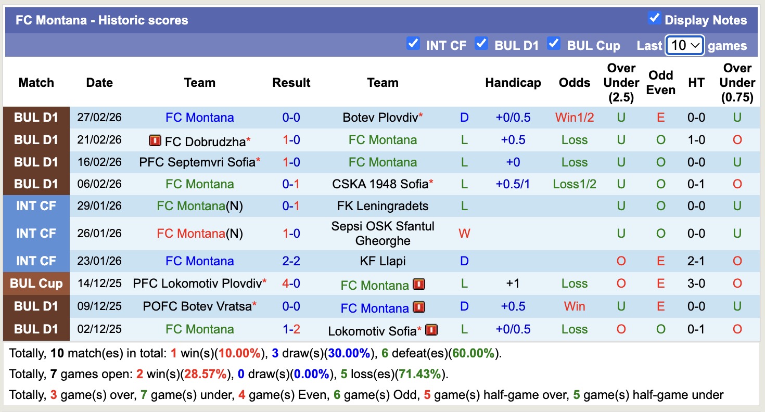This screenshot has width=765, height=412.
Task: Click the 4-0 result versus Lokomotiv Plovdiv
Action: pos(291,284)
